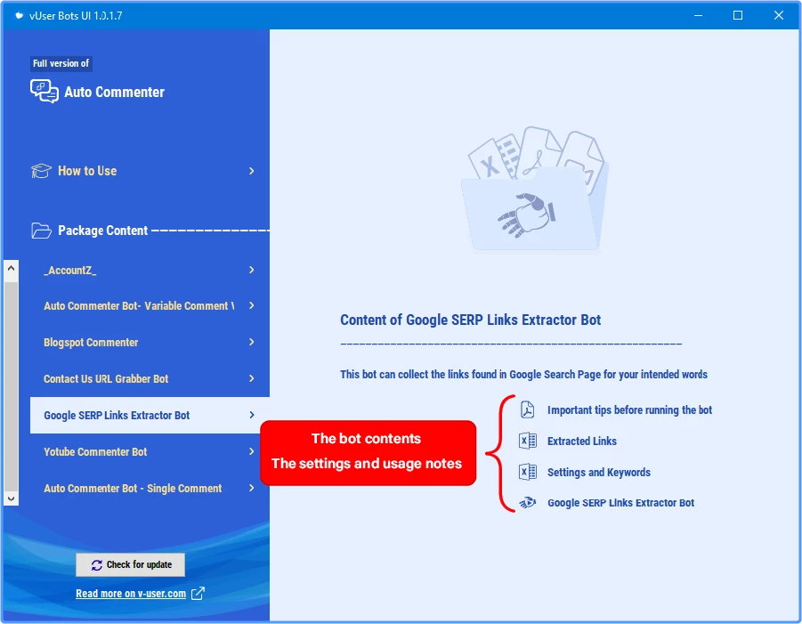
Task: Close the vUser Bots UI window
Action: (779, 15)
